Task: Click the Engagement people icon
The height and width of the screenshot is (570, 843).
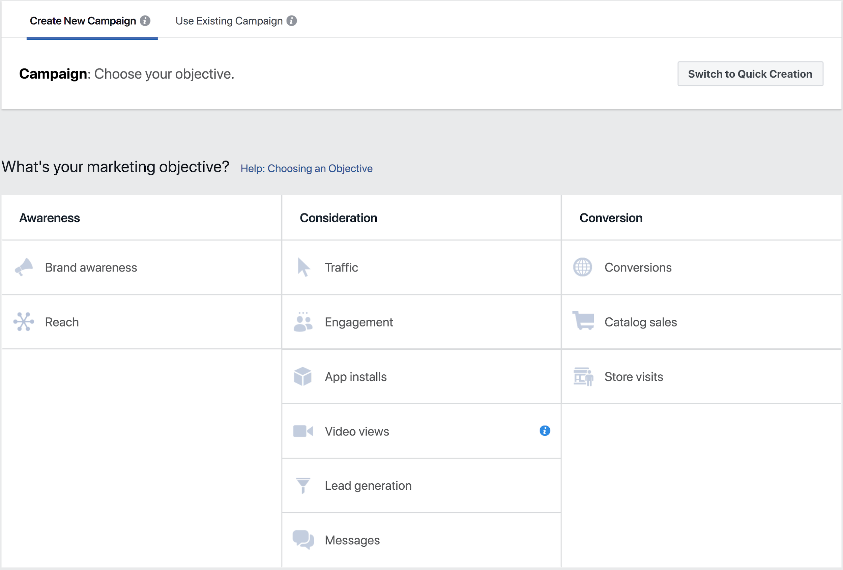Action: (x=304, y=321)
